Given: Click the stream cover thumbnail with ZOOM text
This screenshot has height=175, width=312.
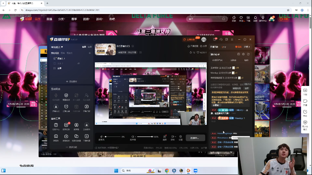Looking at the screenshot, I should (x=105, y=49).
